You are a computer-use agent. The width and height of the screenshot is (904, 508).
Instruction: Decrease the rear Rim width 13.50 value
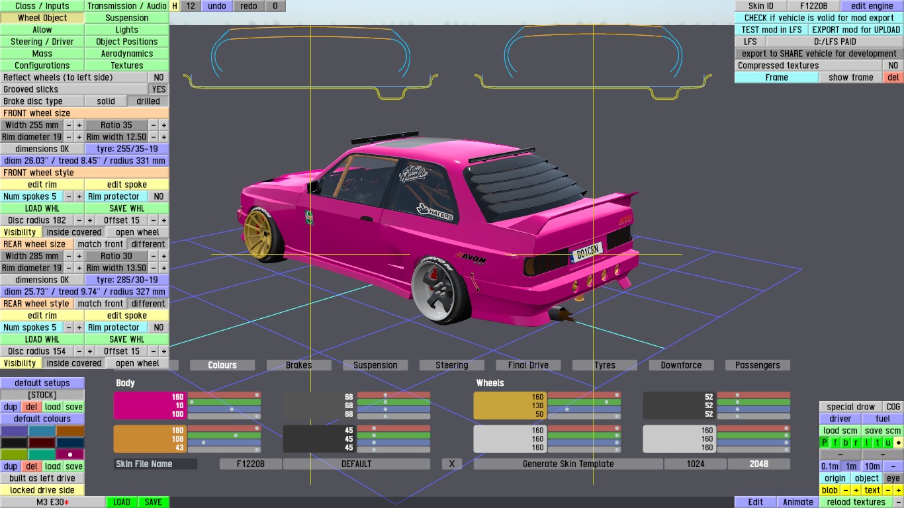(x=154, y=268)
